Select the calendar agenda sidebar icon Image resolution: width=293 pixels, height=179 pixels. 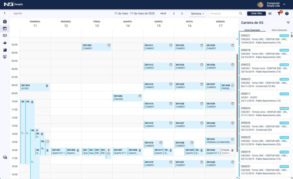(x=5, y=29)
